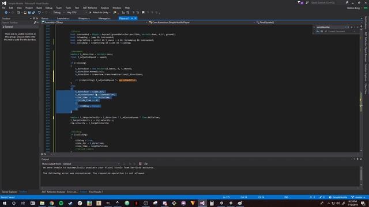Open the Analyze menu
Image resolution: width=369 pixels, height=207 pixels.
pyautogui.click(x=105, y=7)
